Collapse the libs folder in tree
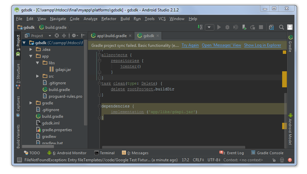Screen dimensions: 307x174 coord(38,63)
